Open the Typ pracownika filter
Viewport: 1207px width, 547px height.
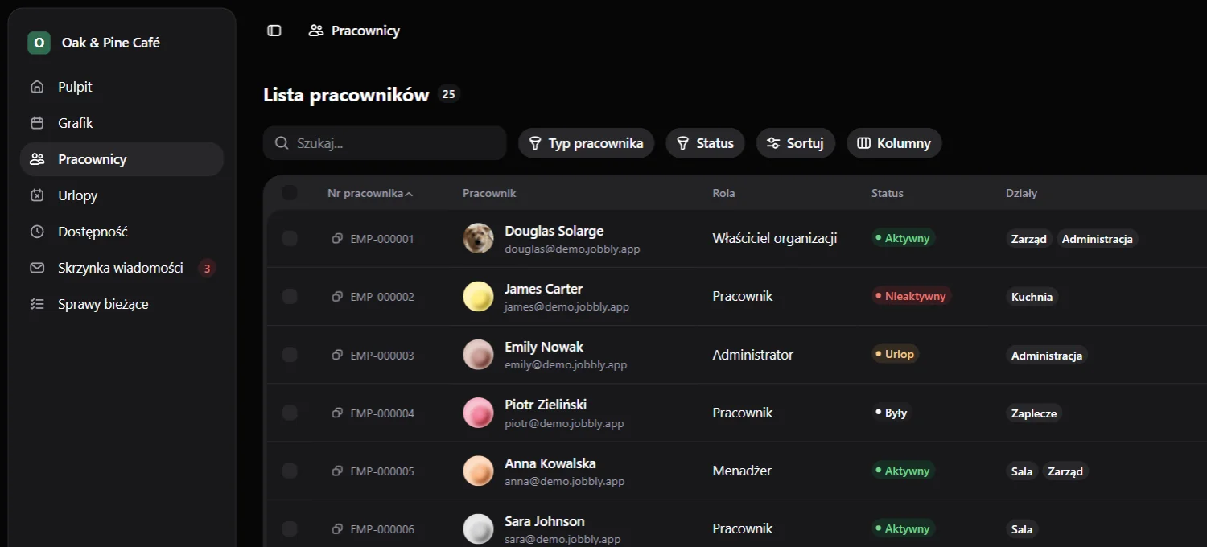click(586, 143)
